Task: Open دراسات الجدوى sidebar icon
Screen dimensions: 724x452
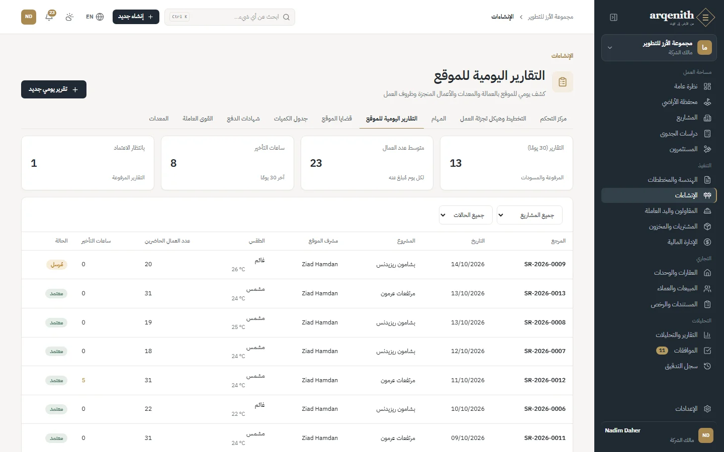Action: (707, 134)
